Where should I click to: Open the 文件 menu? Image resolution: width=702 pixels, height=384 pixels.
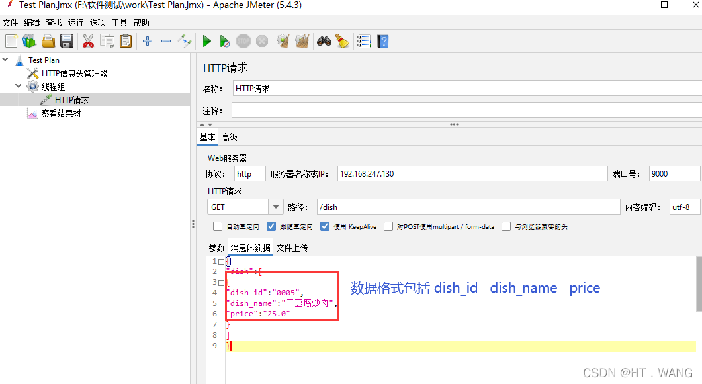point(11,23)
